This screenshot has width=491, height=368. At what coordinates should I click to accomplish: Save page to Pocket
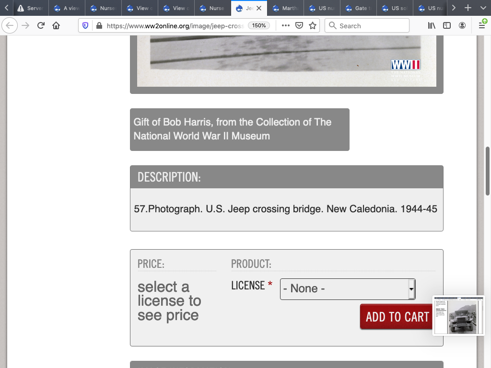pos(299,25)
